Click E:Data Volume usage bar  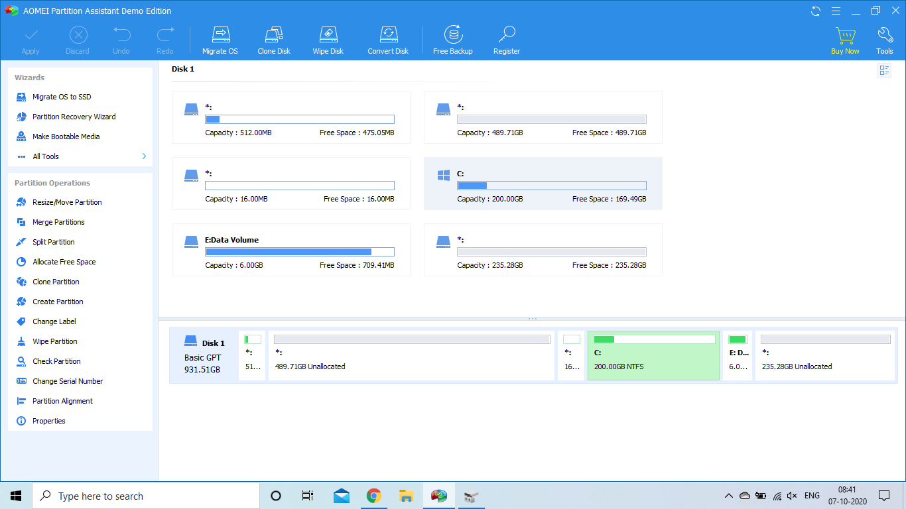pos(300,252)
